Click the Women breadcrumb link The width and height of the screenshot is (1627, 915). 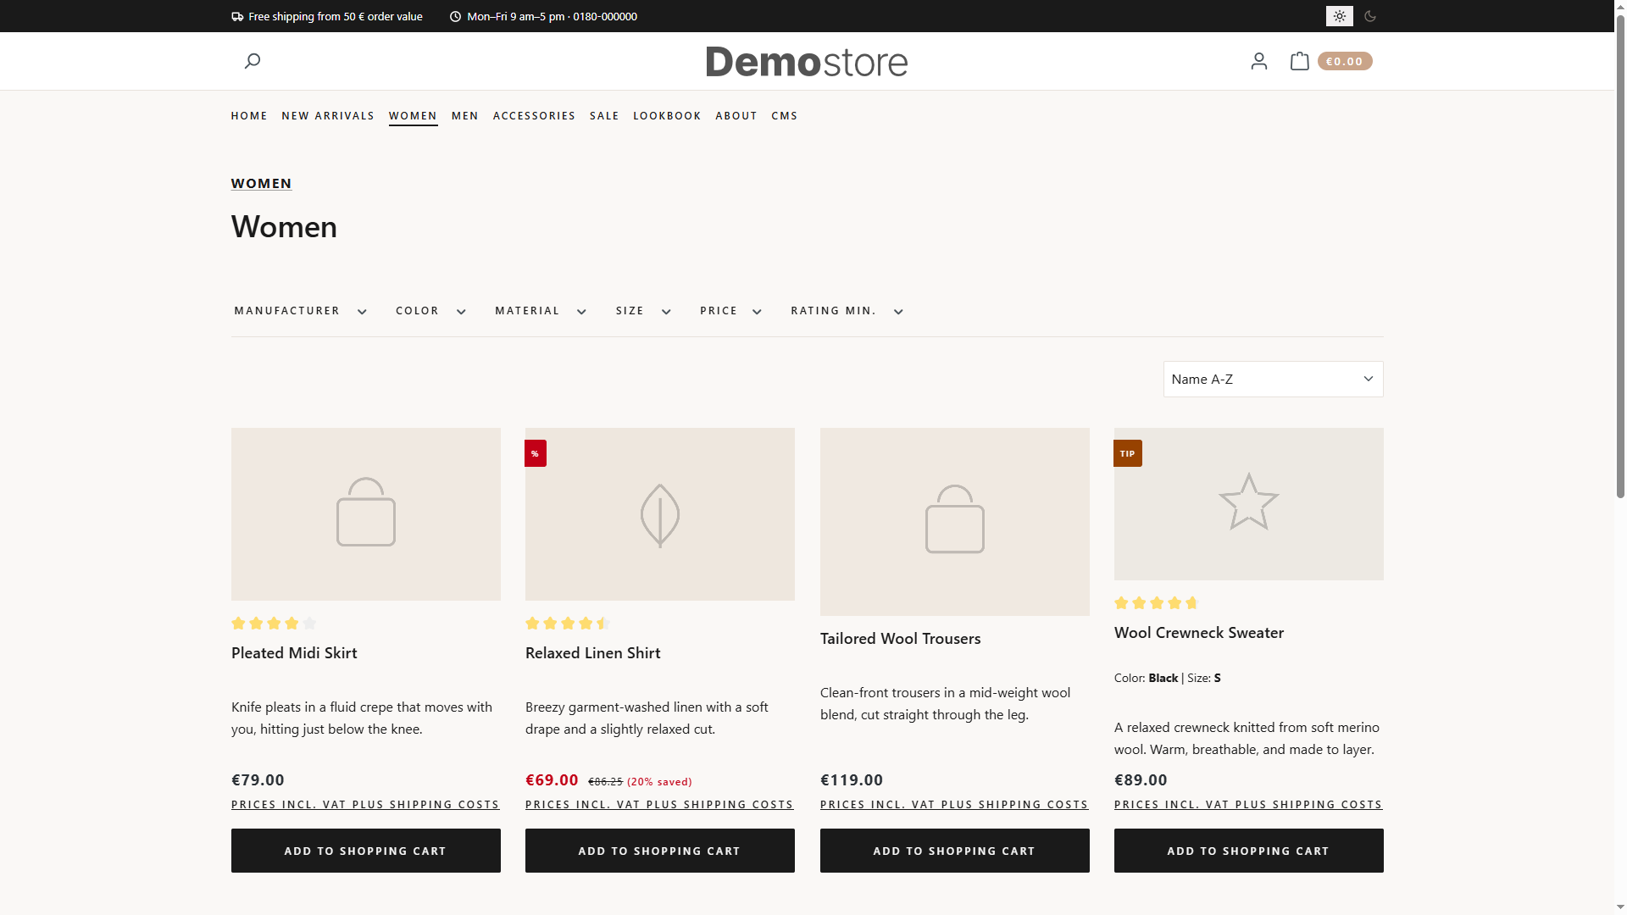click(x=262, y=184)
